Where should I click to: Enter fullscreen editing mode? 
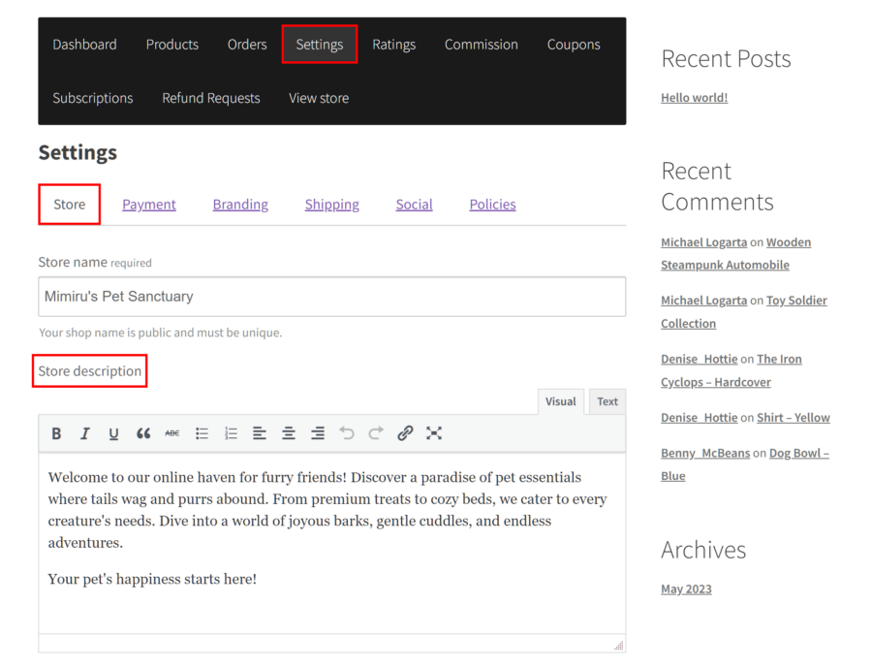click(434, 433)
